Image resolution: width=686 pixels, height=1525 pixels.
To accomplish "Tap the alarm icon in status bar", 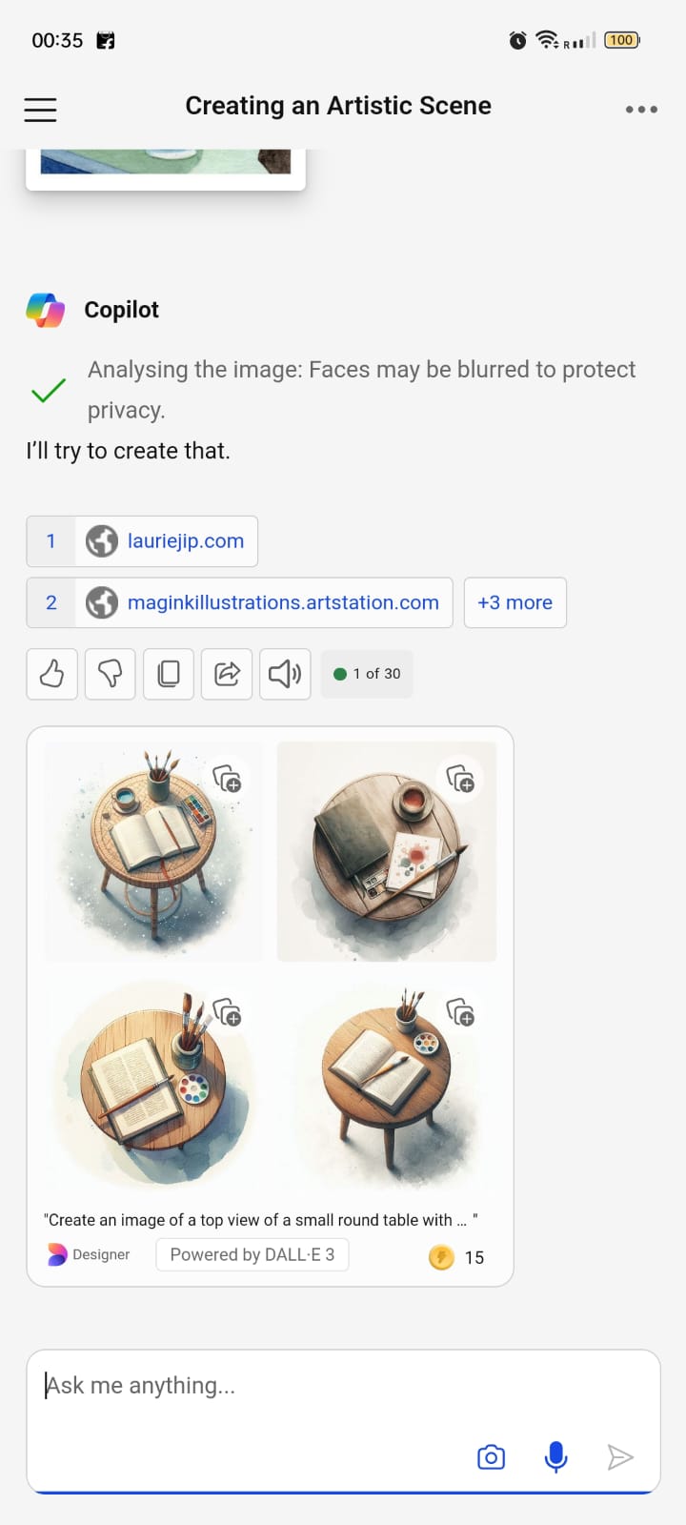I will pyautogui.click(x=517, y=40).
